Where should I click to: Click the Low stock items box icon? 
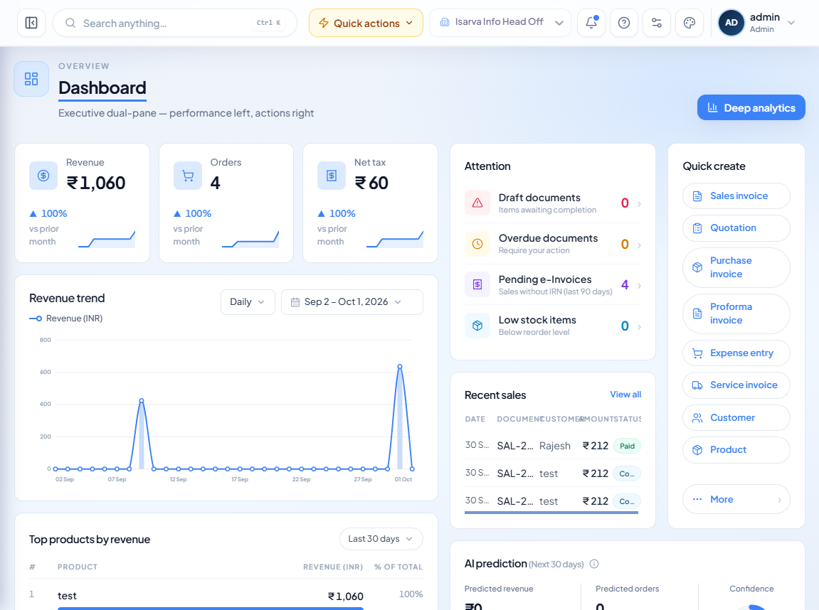(x=477, y=326)
